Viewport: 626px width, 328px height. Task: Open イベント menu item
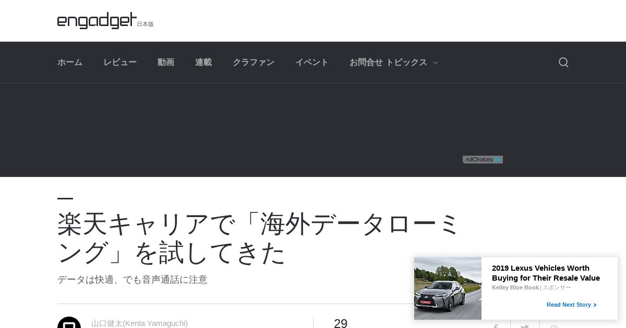click(312, 62)
